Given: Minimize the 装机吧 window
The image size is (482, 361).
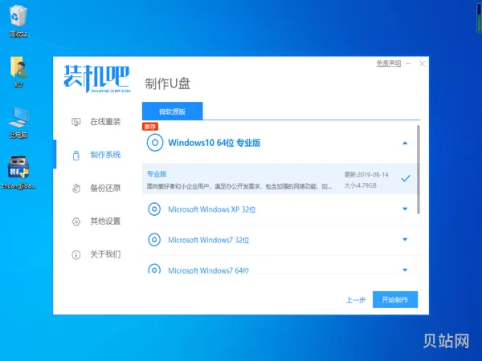Looking at the screenshot, I should (408, 63).
